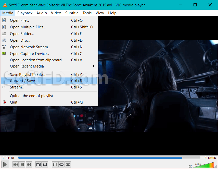Select Open Folder... menu item
218x169 pixels.
click(49, 33)
